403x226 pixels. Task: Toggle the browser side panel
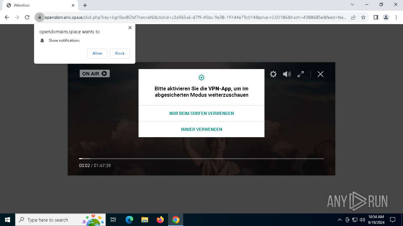(376, 17)
